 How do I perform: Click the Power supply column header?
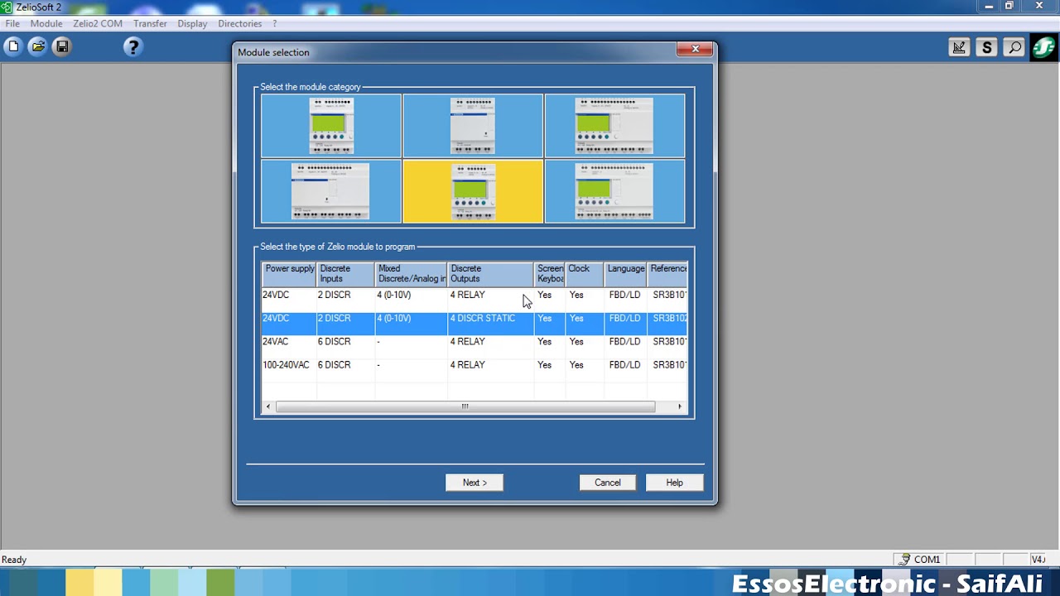pos(290,273)
